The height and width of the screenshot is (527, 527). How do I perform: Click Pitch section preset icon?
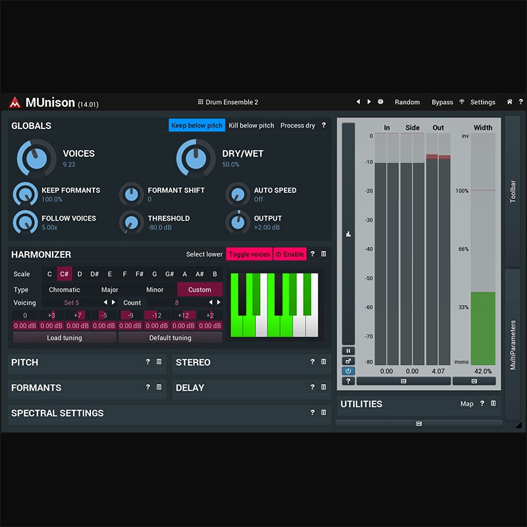point(159,362)
